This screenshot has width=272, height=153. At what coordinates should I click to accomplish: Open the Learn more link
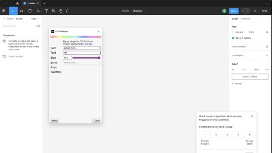14,49
